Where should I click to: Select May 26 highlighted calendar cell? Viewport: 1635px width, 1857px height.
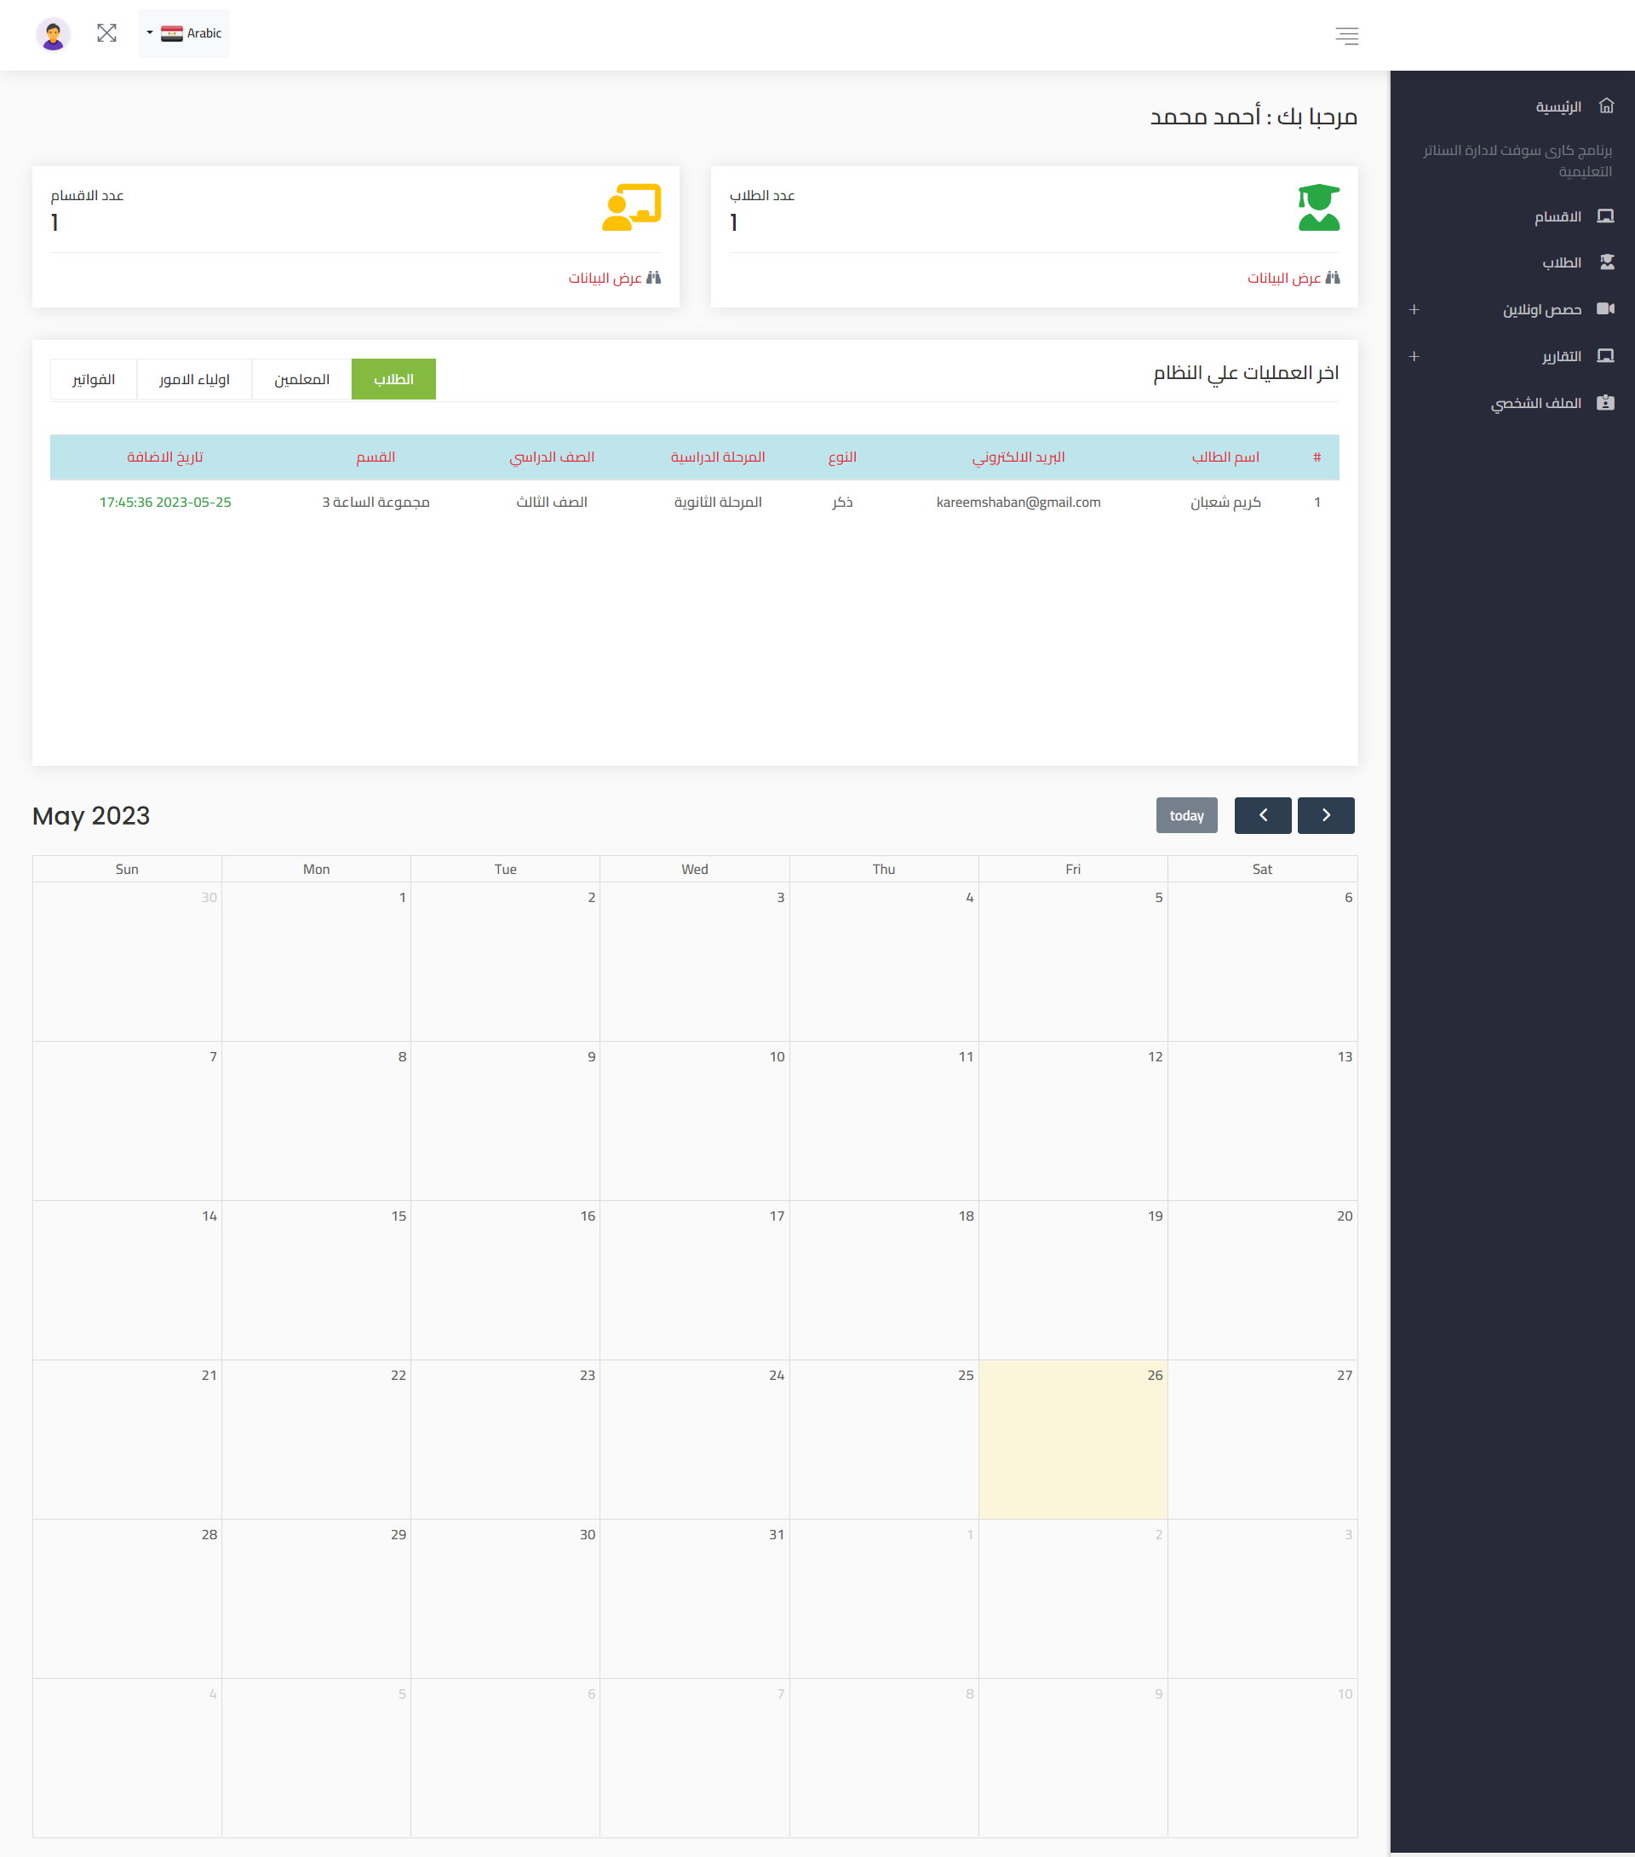pos(1073,1439)
